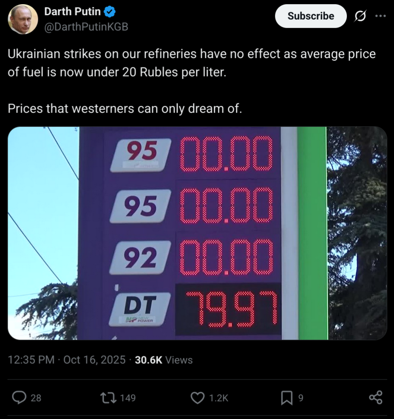Screen dimensions: 394x419
Task: Like the post with the heart icon
Action: (x=197, y=397)
